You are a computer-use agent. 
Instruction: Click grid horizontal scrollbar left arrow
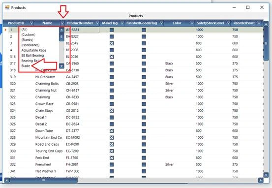7,180
